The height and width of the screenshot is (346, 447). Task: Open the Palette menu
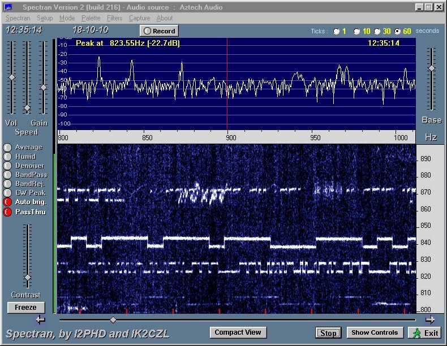pyautogui.click(x=91, y=18)
